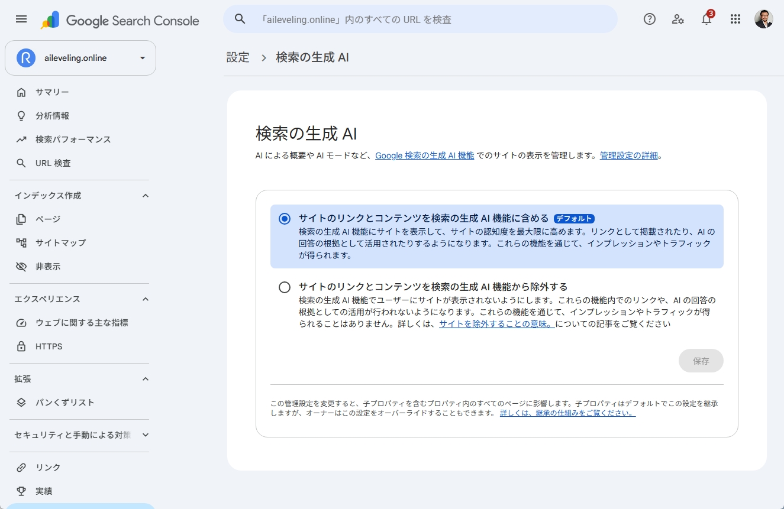Click the サマリー home icon
This screenshot has width=784, height=509.
[x=21, y=92]
